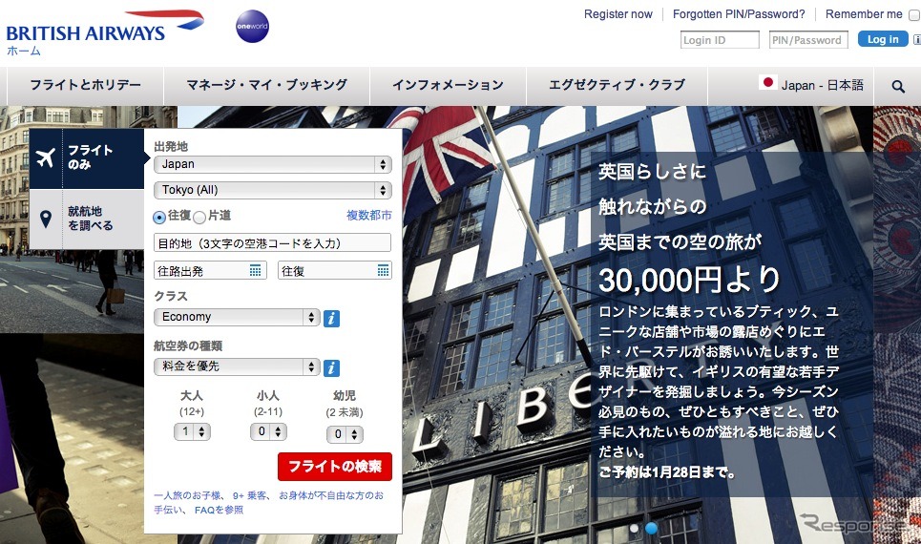Click the Log in button
Image resolution: width=921 pixels, height=544 pixels.
pyautogui.click(x=883, y=39)
